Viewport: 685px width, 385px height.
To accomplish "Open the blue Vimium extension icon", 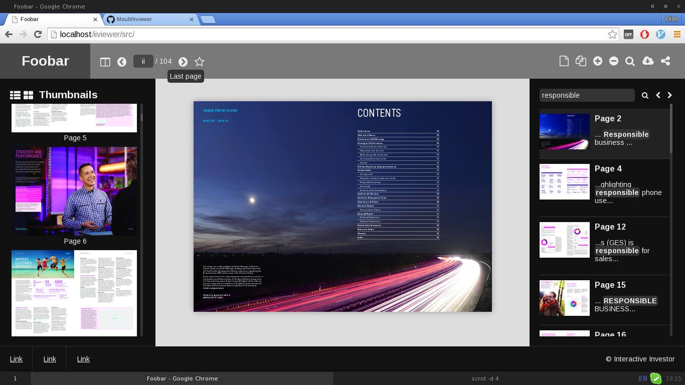I will point(661,35).
